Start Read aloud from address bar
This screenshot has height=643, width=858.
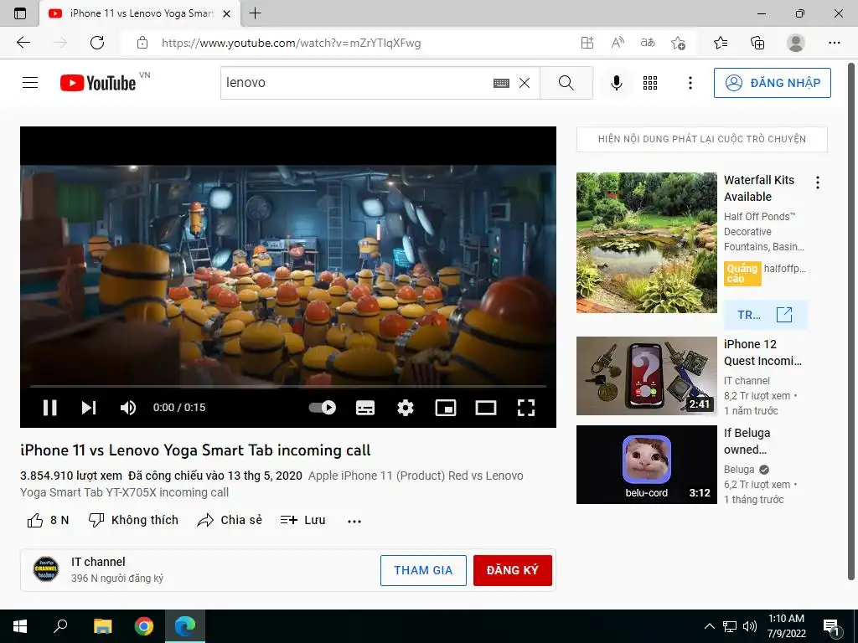[618, 43]
